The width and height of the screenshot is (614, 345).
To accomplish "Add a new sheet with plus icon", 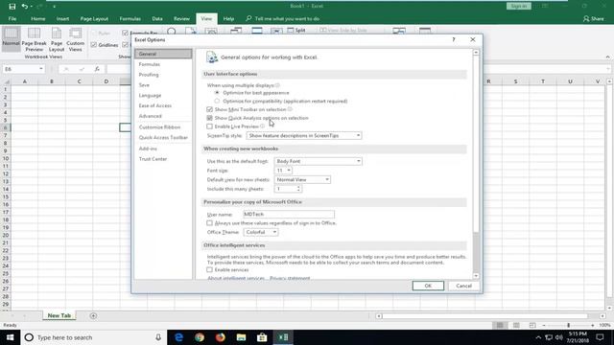I will pos(93,315).
